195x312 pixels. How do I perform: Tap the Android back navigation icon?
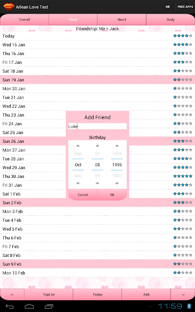pyautogui.click(x=10, y=306)
